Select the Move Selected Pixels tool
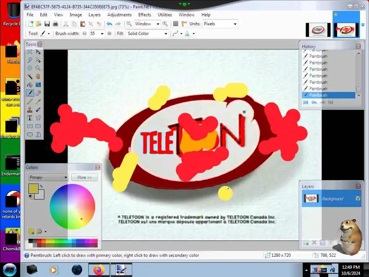The width and height of the screenshot is (369, 277). click(38, 52)
